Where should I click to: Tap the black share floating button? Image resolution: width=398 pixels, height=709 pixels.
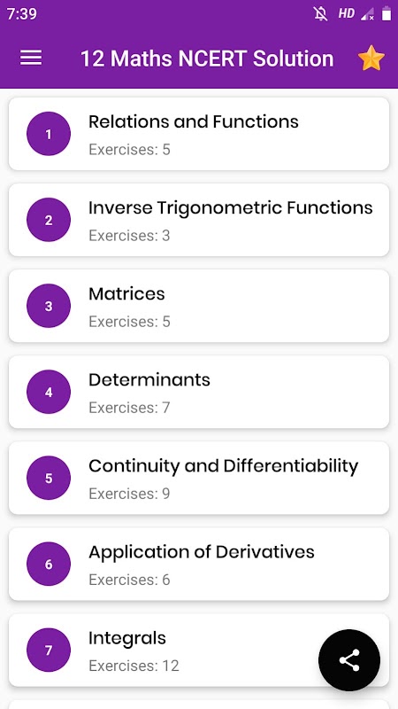pyautogui.click(x=349, y=660)
